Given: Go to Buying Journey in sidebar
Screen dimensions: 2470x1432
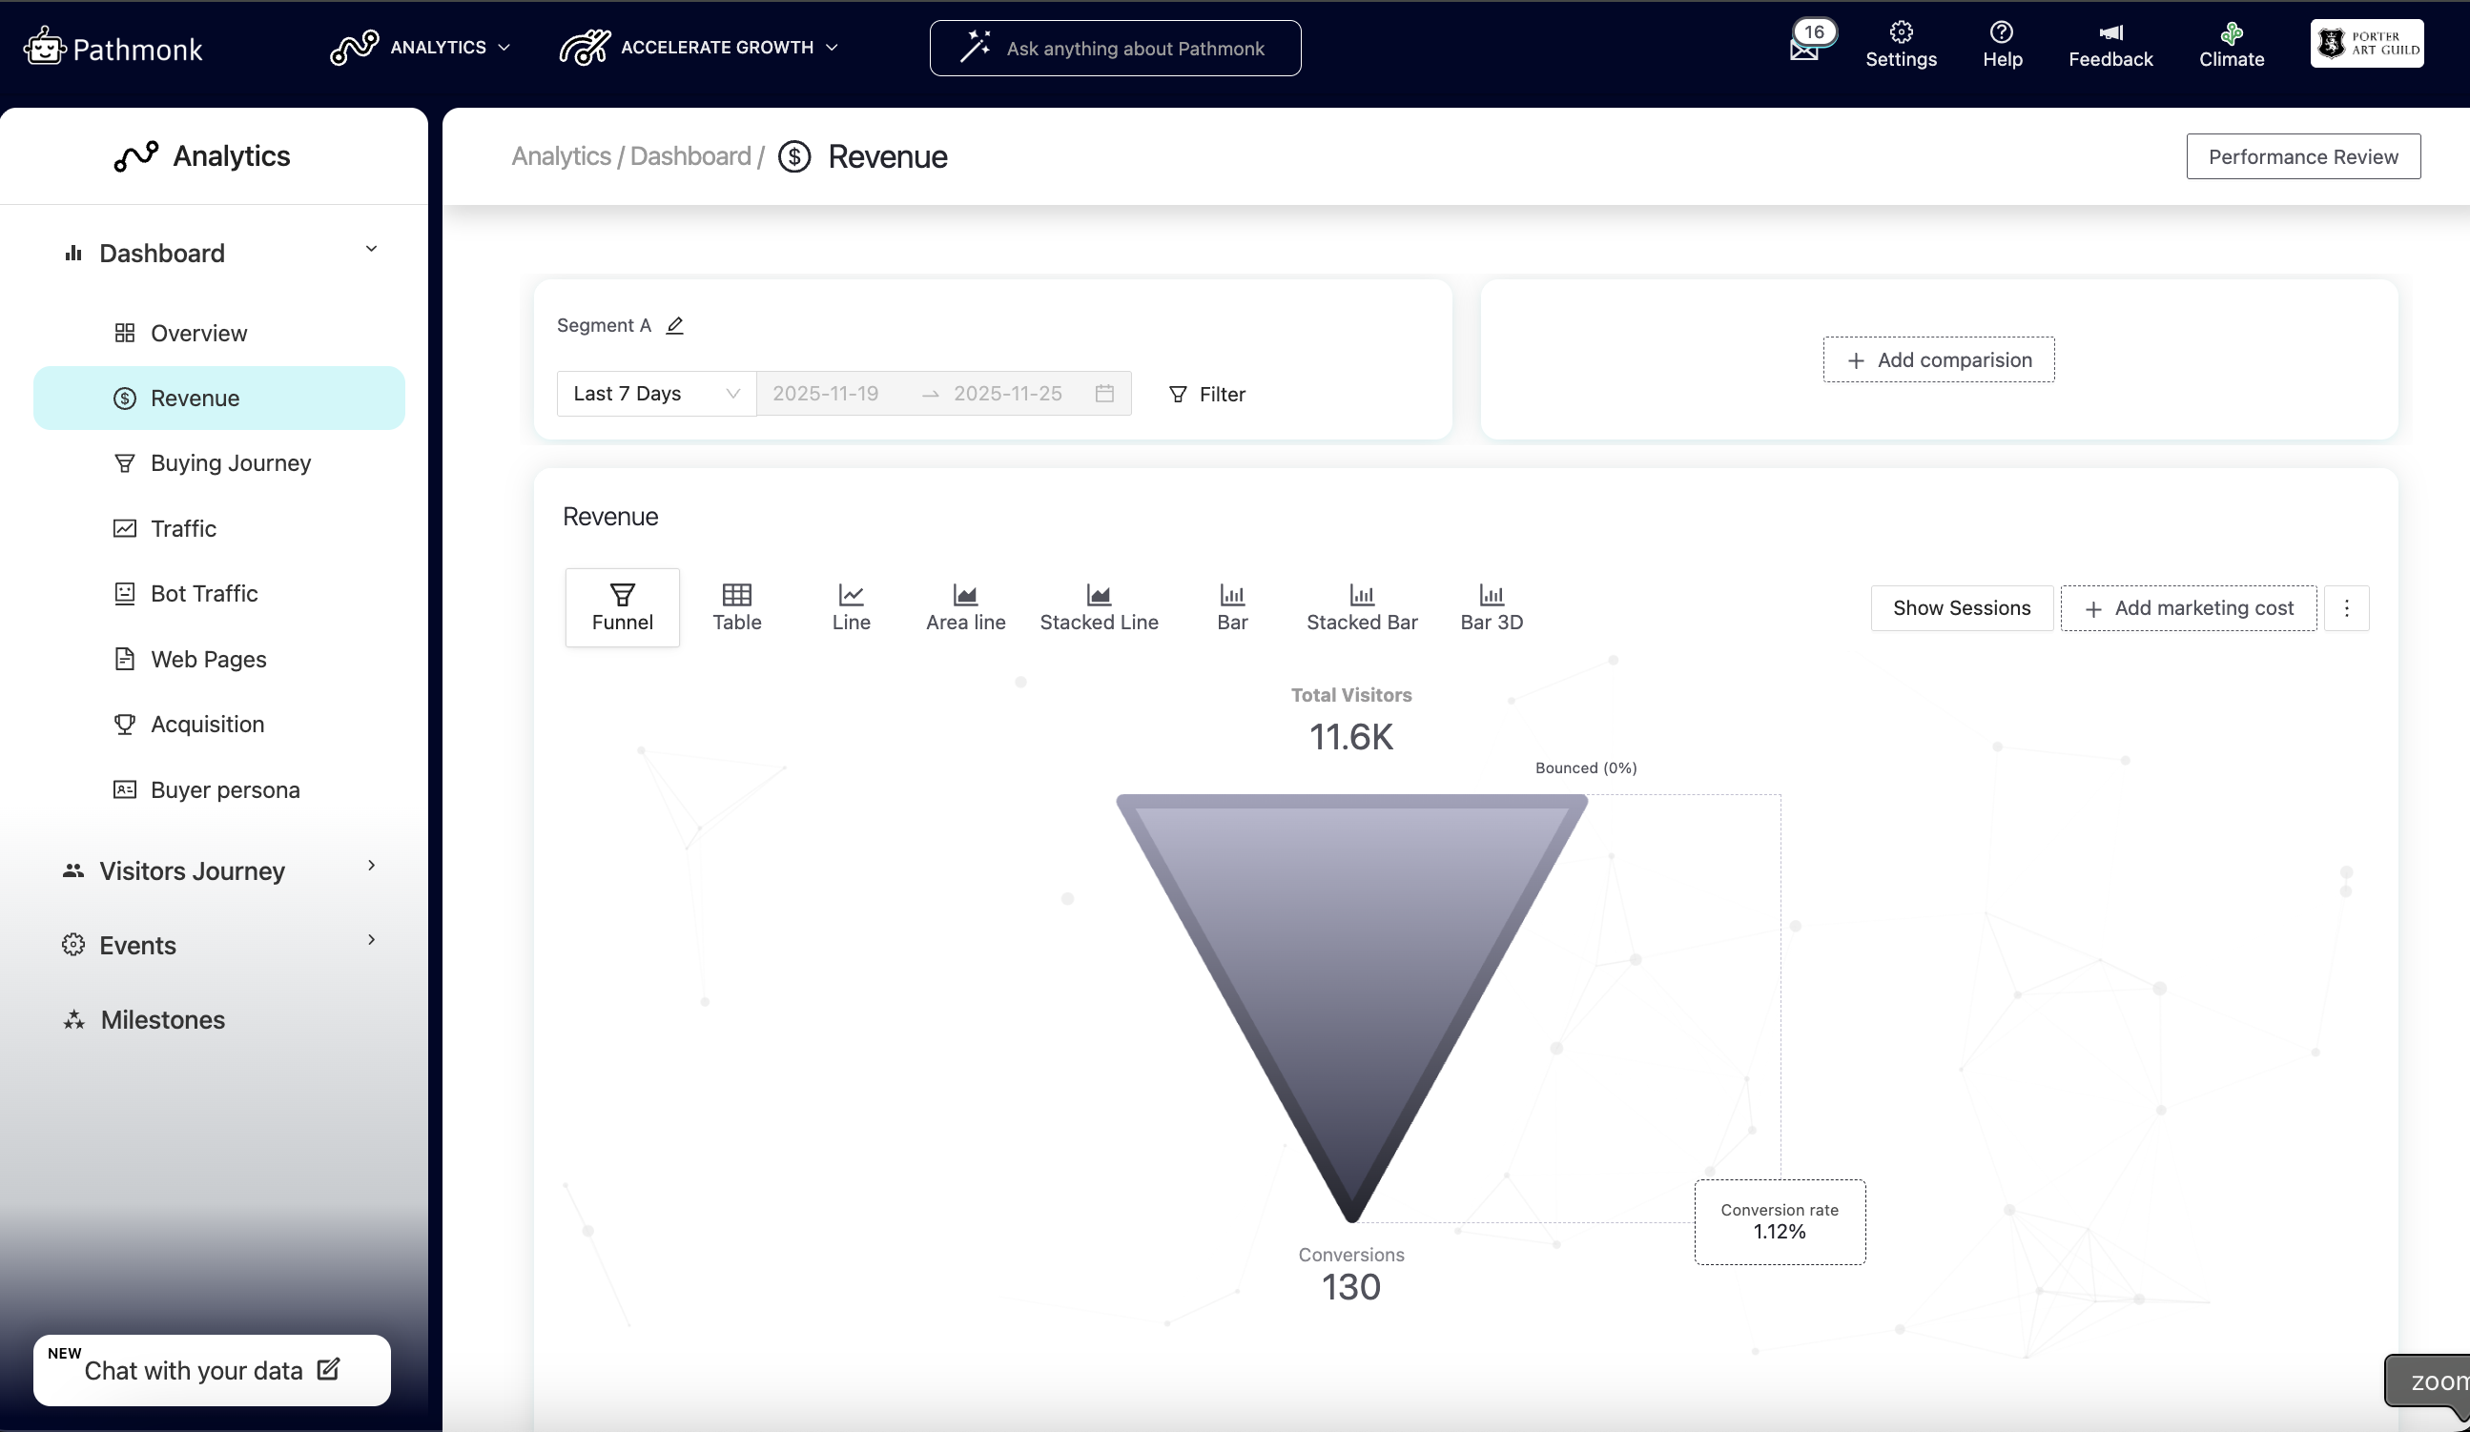Looking at the screenshot, I should (231, 462).
